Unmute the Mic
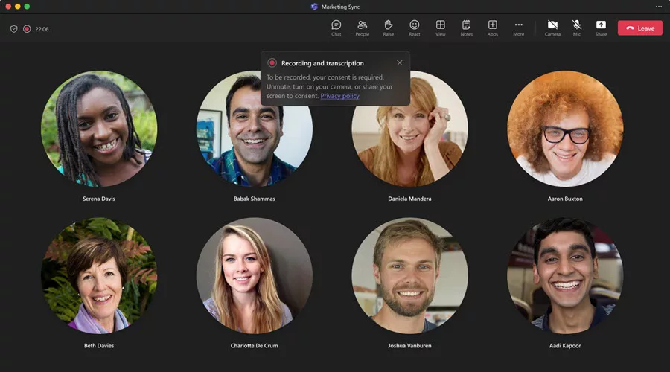The height and width of the screenshot is (372, 670). pyautogui.click(x=576, y=28)
